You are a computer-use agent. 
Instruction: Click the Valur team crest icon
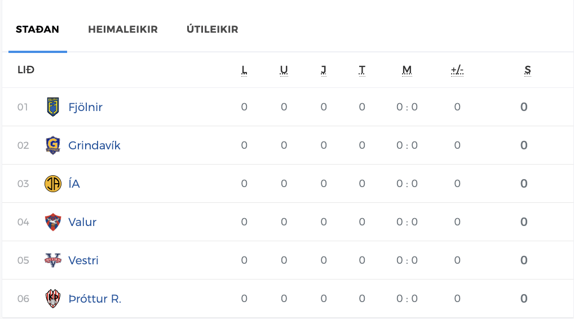point(52,222)
